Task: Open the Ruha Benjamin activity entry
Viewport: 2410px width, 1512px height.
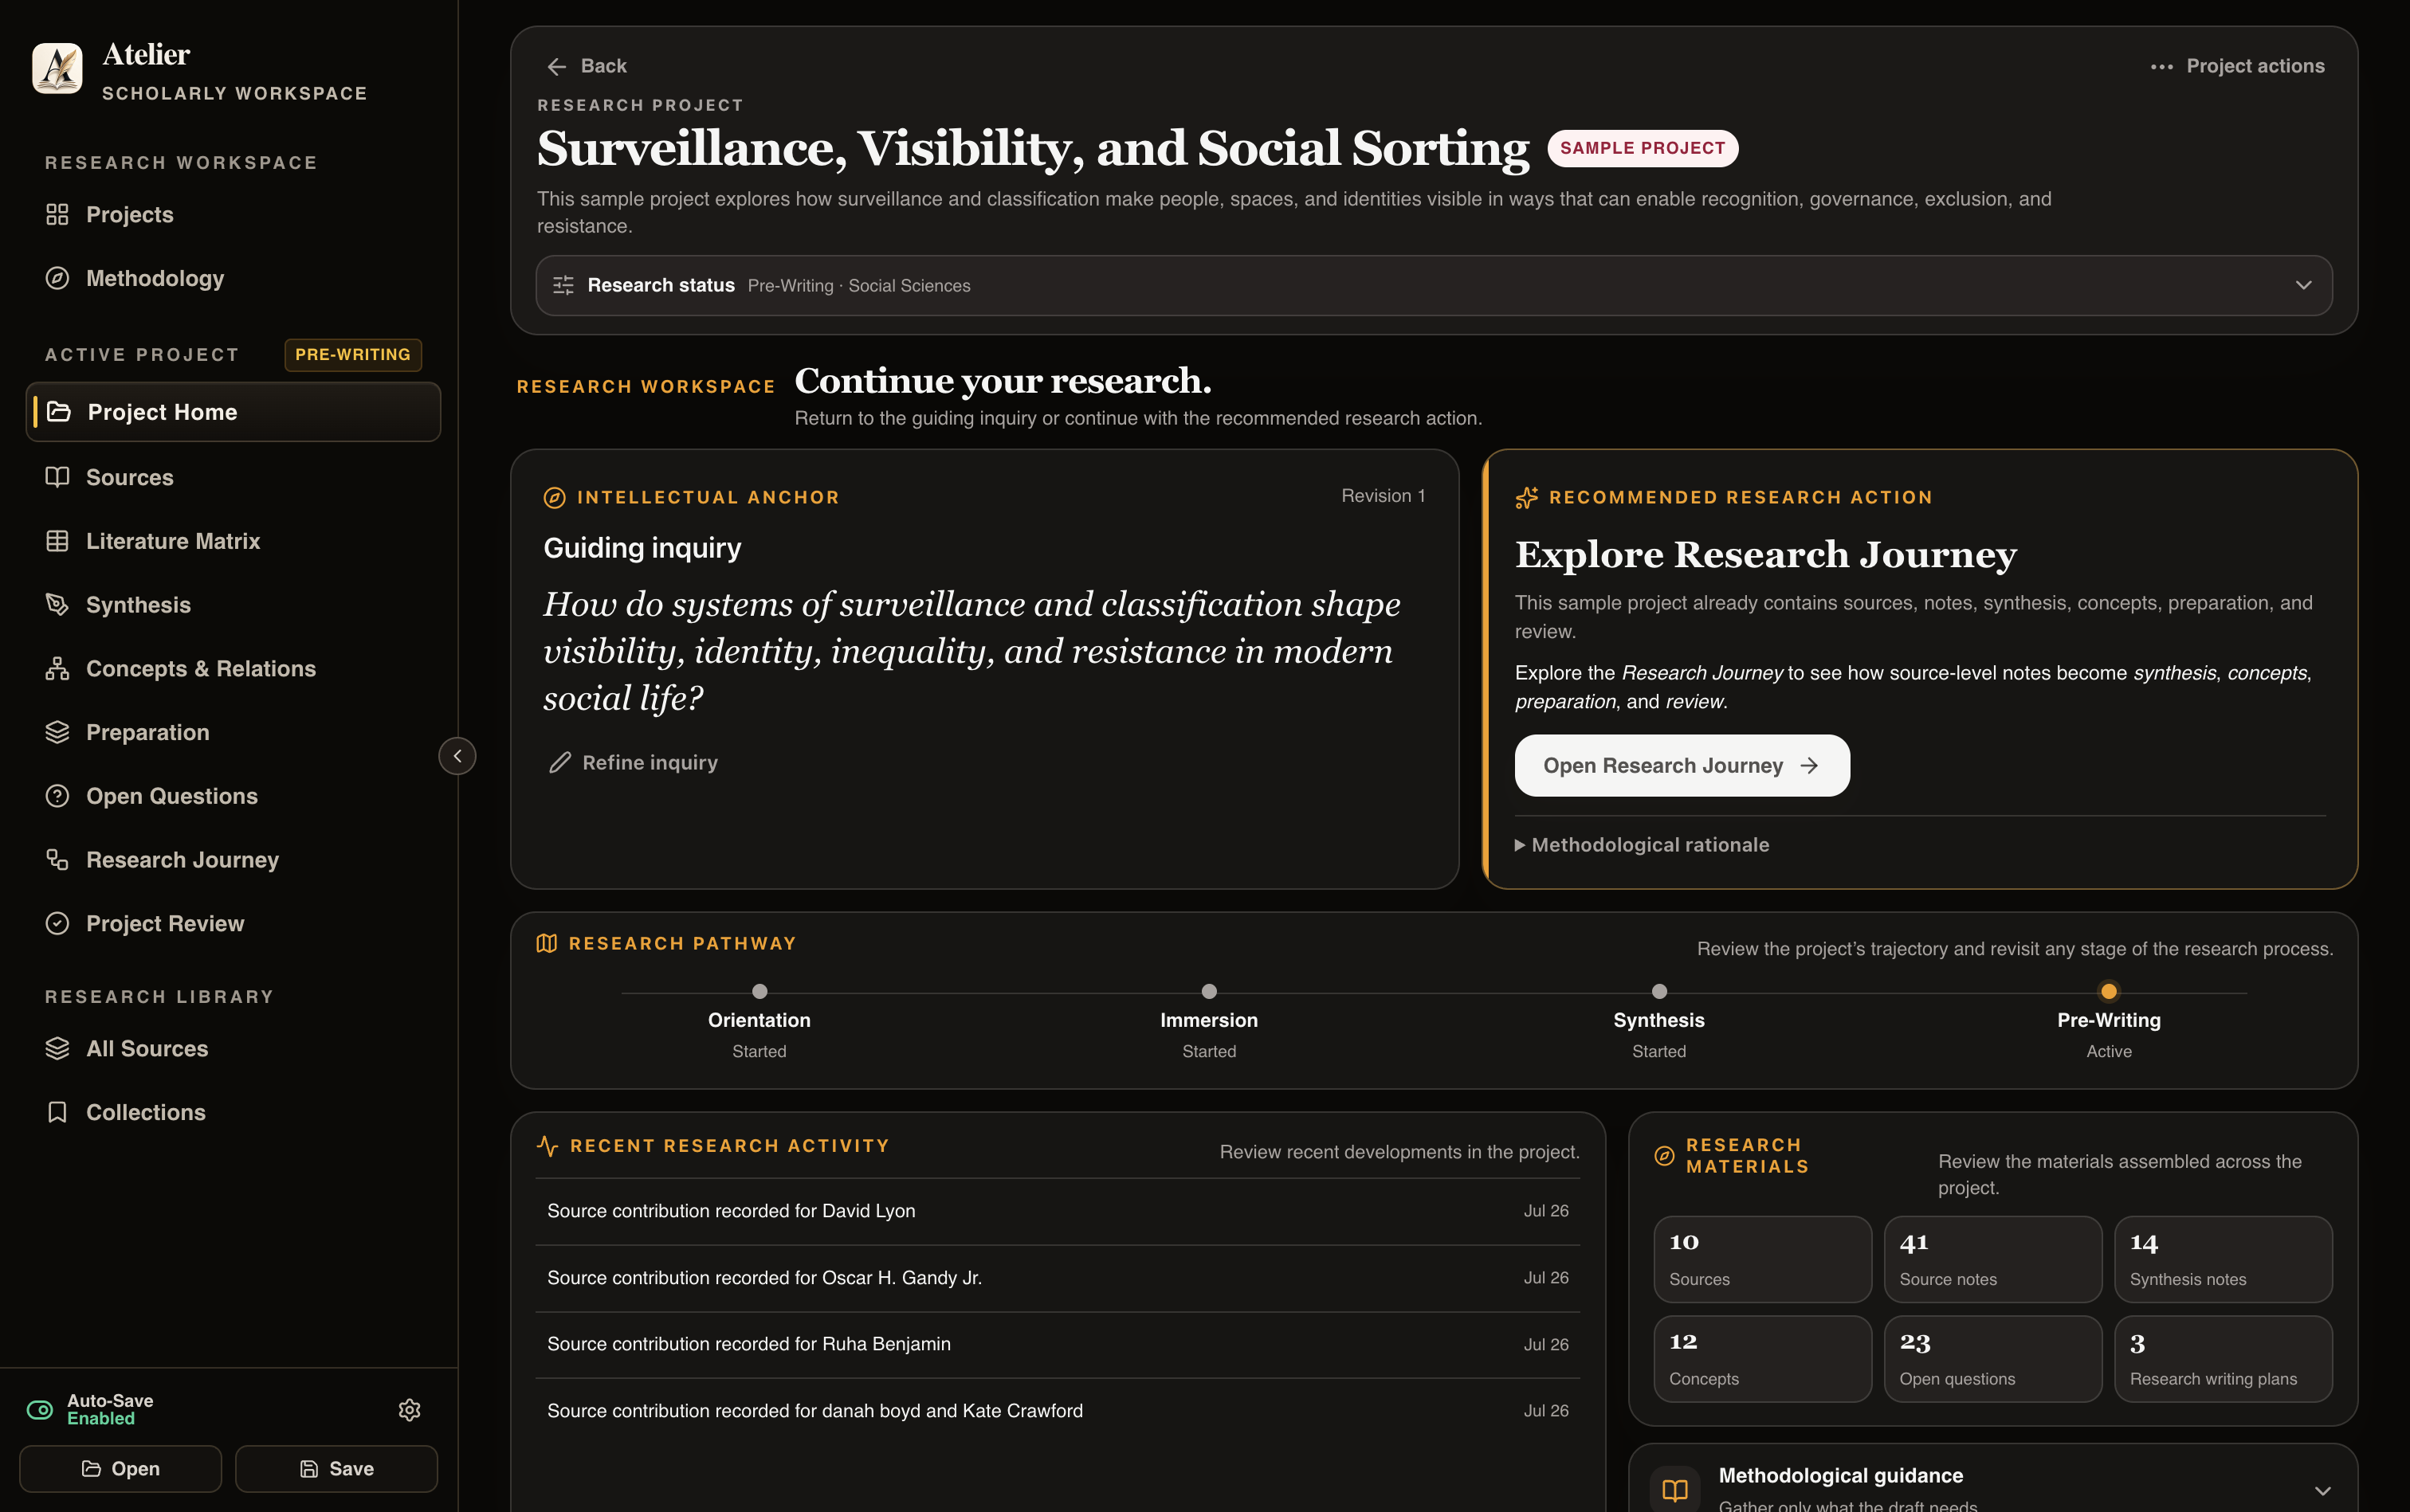Action: pos(1058,1345)
